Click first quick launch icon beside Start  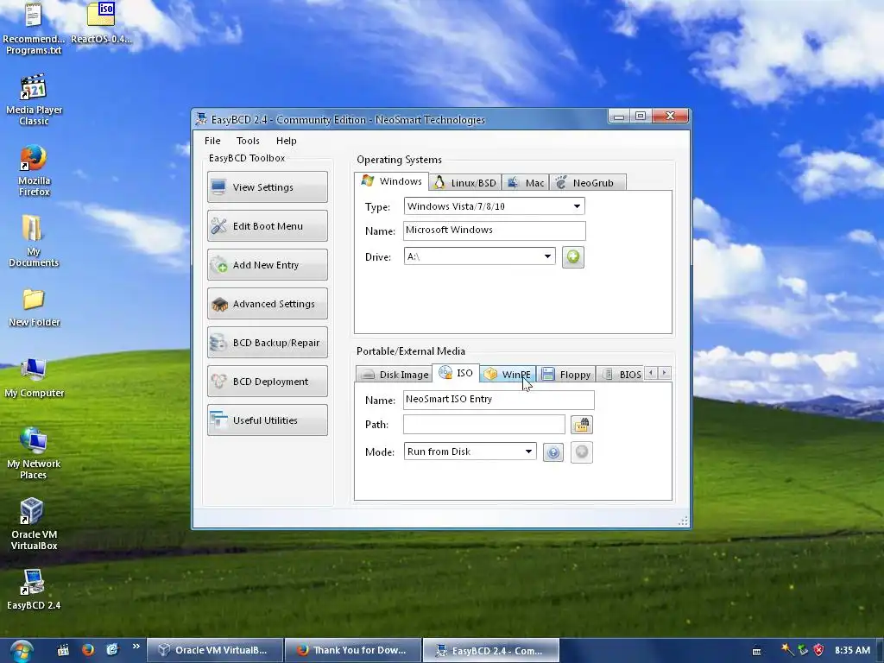click(x=63, y=650)
